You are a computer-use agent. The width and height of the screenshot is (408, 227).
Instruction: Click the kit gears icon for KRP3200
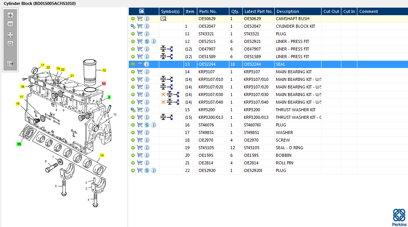133,110
